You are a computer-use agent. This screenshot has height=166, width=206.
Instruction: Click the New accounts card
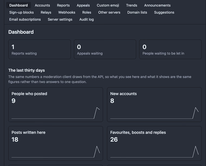click(154, 105)
